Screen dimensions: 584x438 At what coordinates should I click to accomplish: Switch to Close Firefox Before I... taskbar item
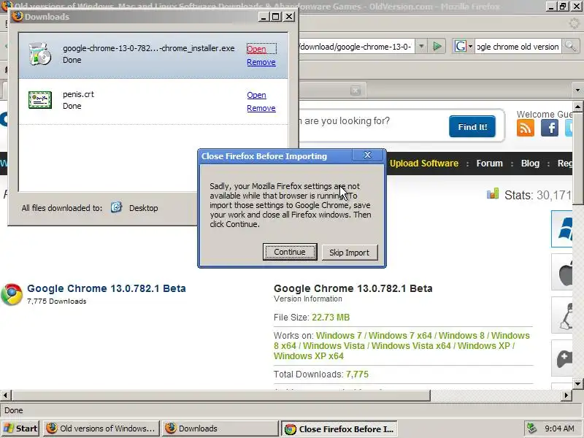coord(339,429)
